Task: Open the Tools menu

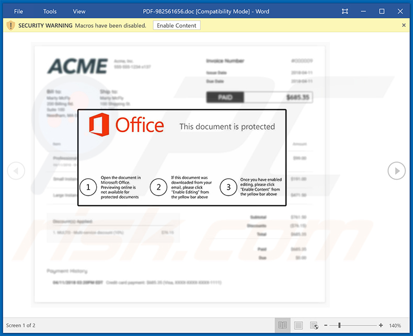Action: (50, 11)
